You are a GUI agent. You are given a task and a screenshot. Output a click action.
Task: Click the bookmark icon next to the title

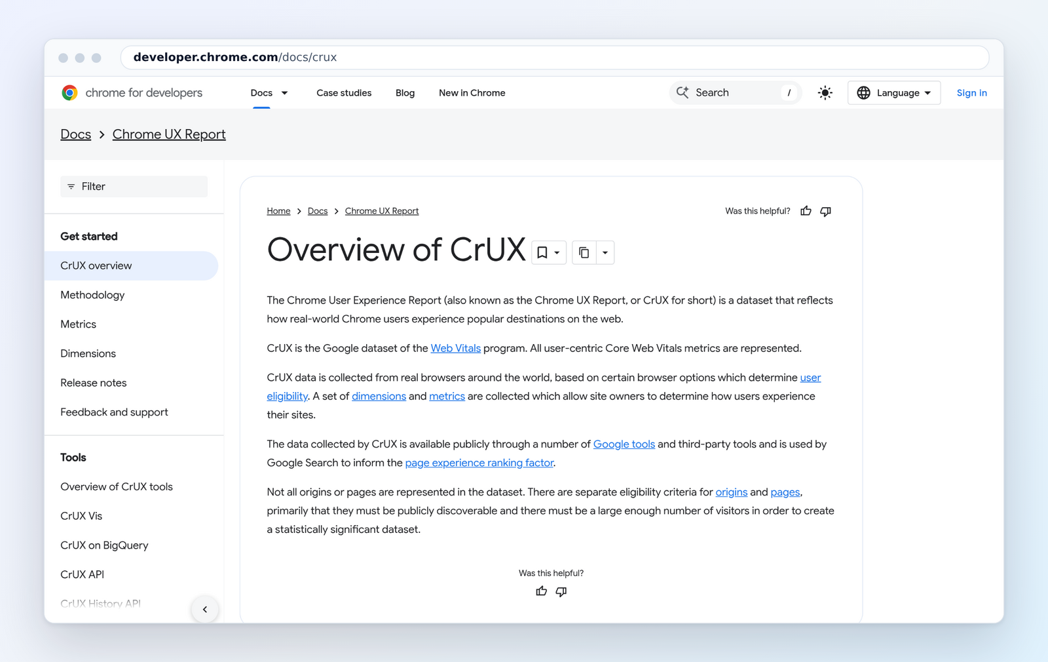[542, 252]
